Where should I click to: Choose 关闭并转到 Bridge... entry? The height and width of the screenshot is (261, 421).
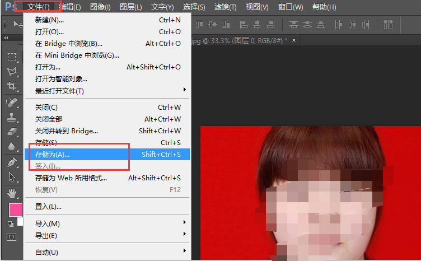click(x=107, y=130)
